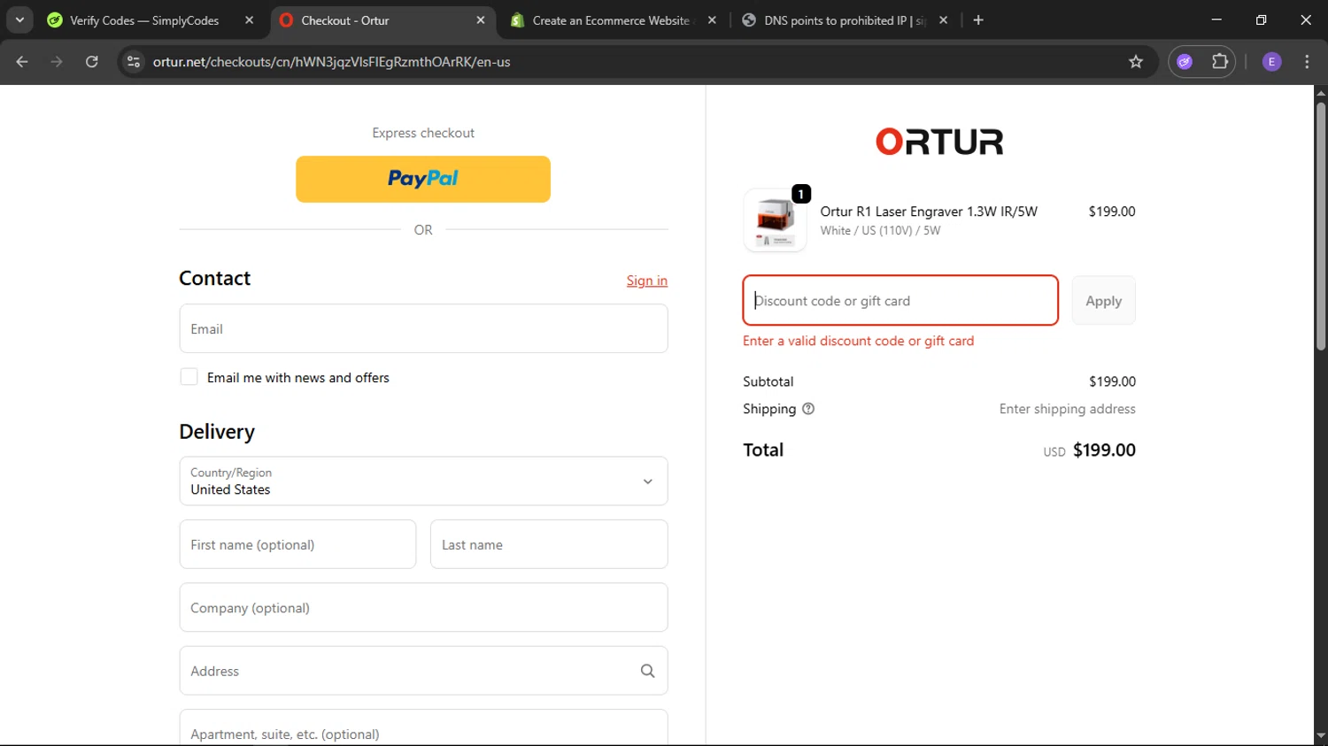Focus the Last name field
Image resolution: width=1328 pixels, height=746 pixels.
(549, 544)
